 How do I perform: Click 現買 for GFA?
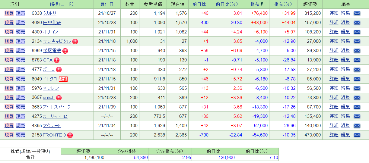click(9, 60)
